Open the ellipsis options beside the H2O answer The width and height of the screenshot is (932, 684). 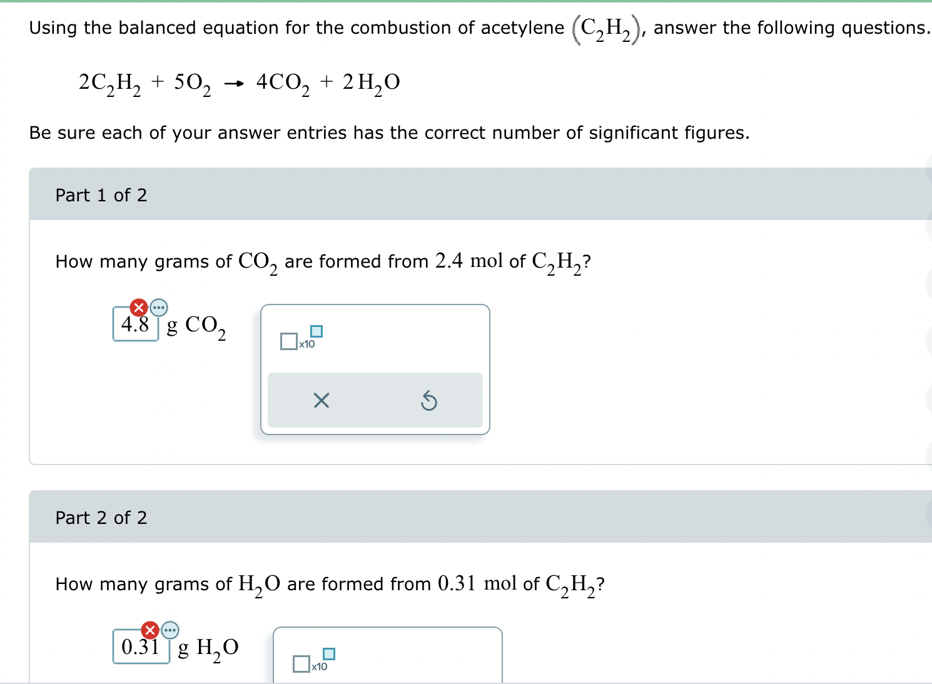point(170,630)
